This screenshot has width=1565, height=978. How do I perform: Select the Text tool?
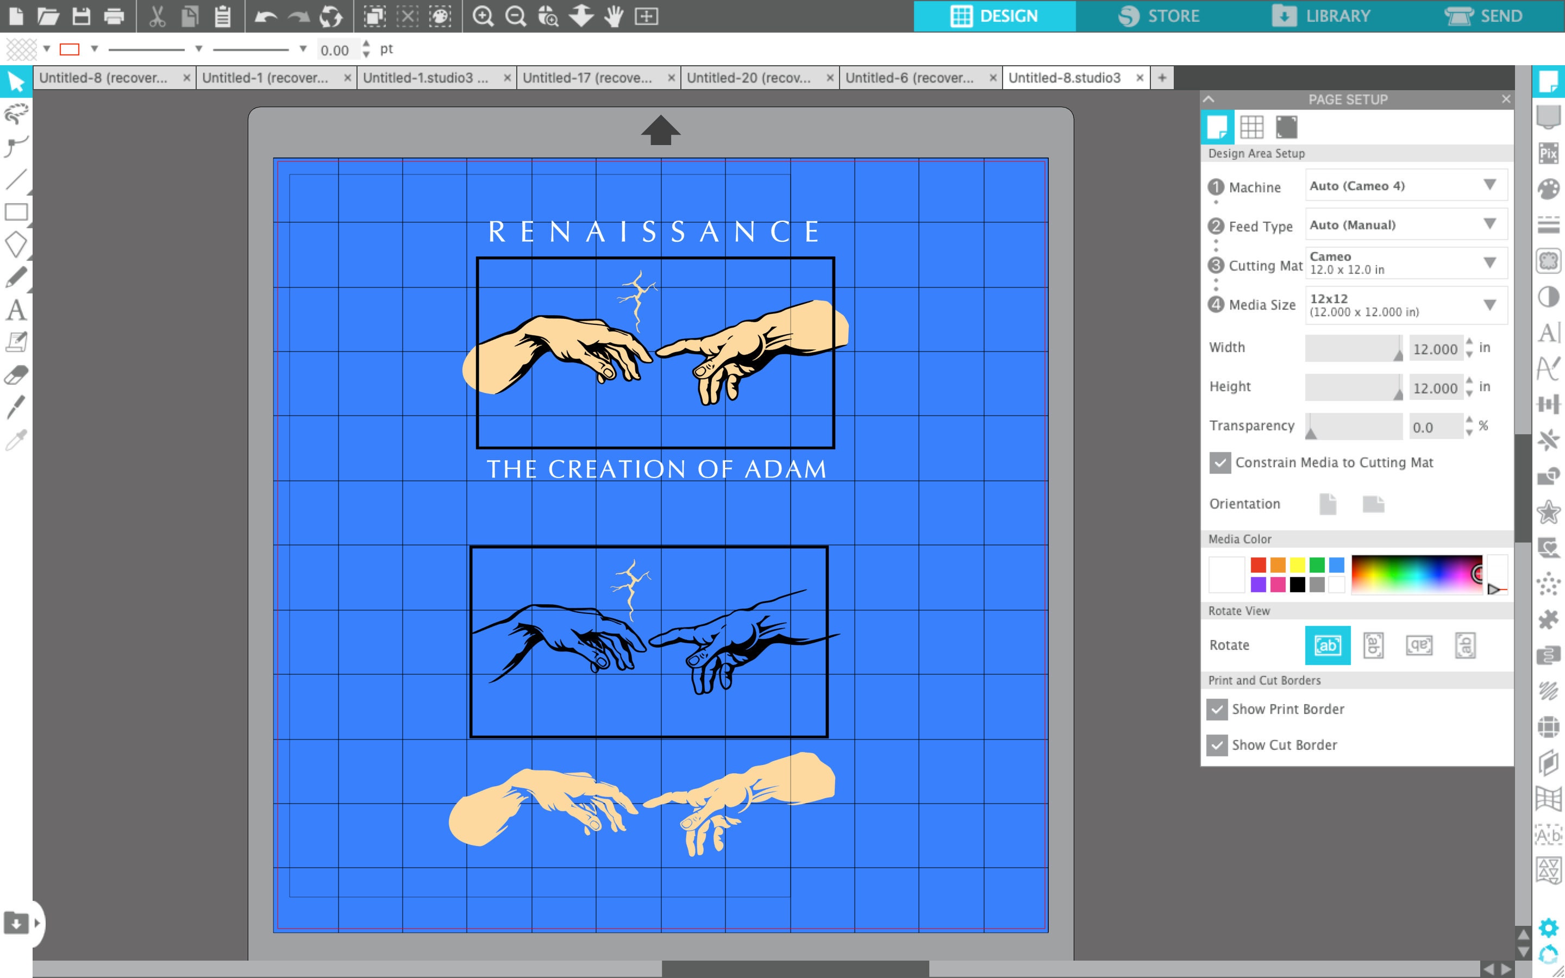coord(17,311)
